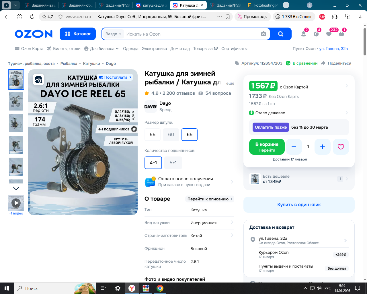The width and height of the screenshot is (367, 294).
Task: Add product to favorites heart button
Action: tap(341, 147)
